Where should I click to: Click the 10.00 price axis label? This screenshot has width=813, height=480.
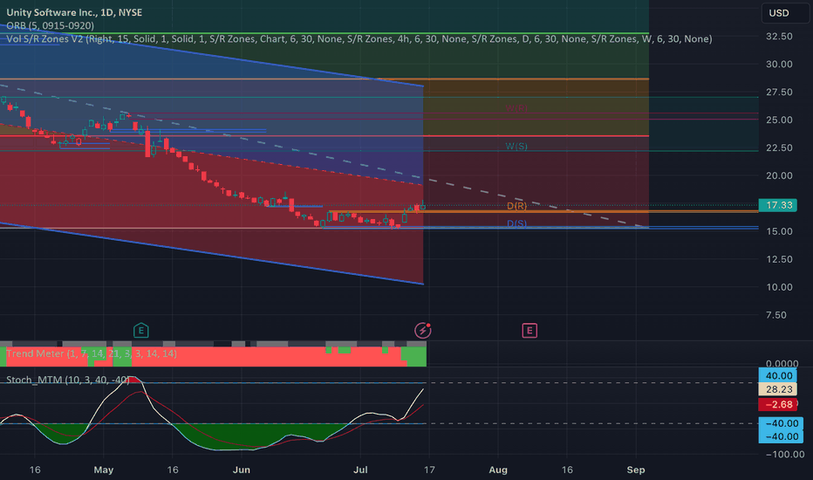(x=779, y=287)
